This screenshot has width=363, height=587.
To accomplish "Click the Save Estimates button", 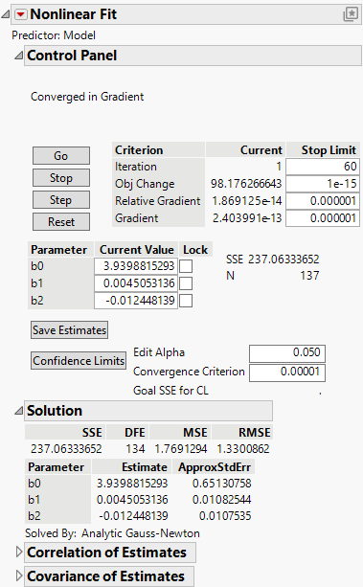I will 69,330.
